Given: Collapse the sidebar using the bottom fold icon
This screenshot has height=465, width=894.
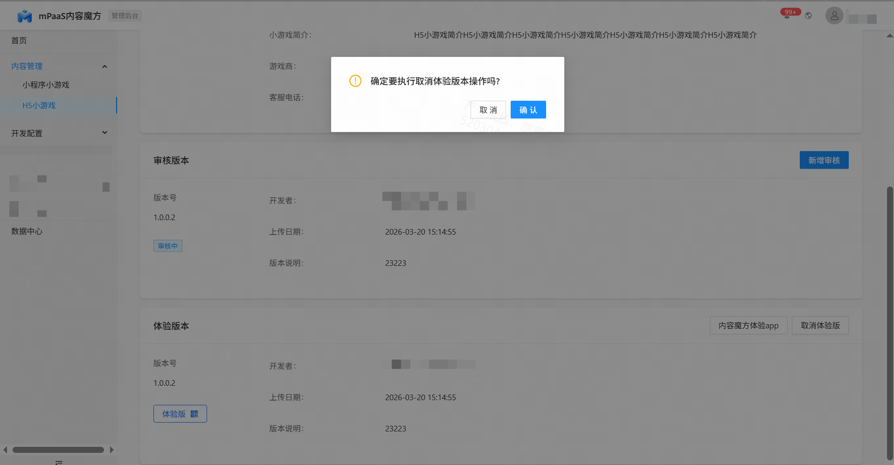Looking at the screenshot, I should (59, 462).
